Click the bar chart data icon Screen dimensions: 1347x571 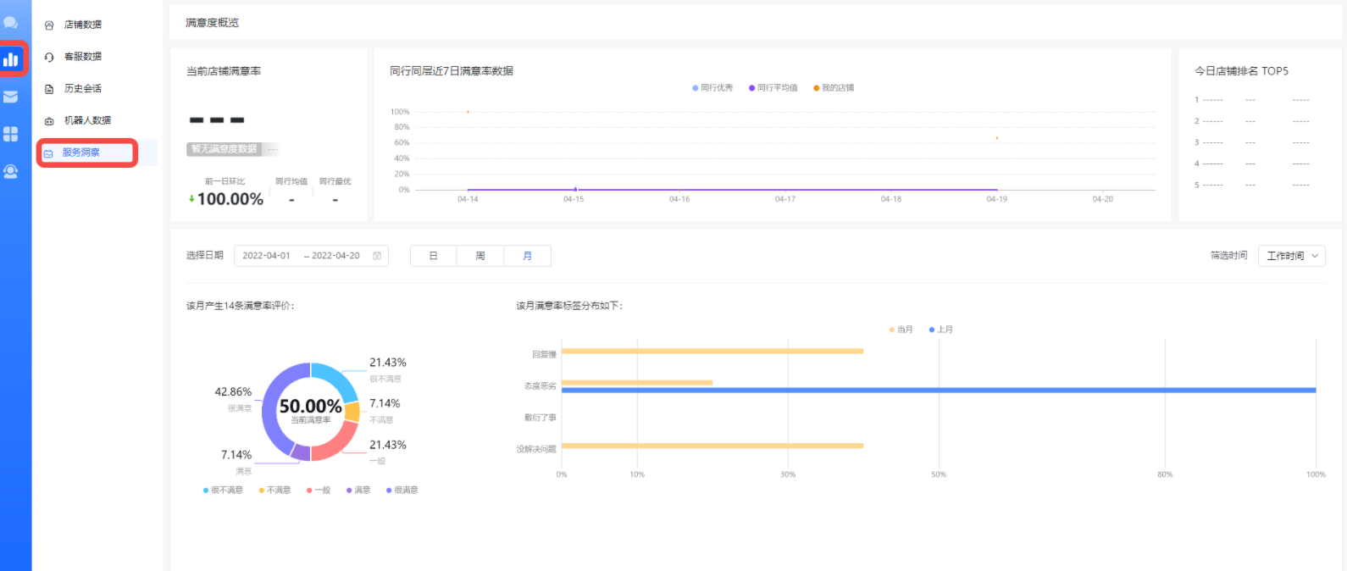click(11, 59)
